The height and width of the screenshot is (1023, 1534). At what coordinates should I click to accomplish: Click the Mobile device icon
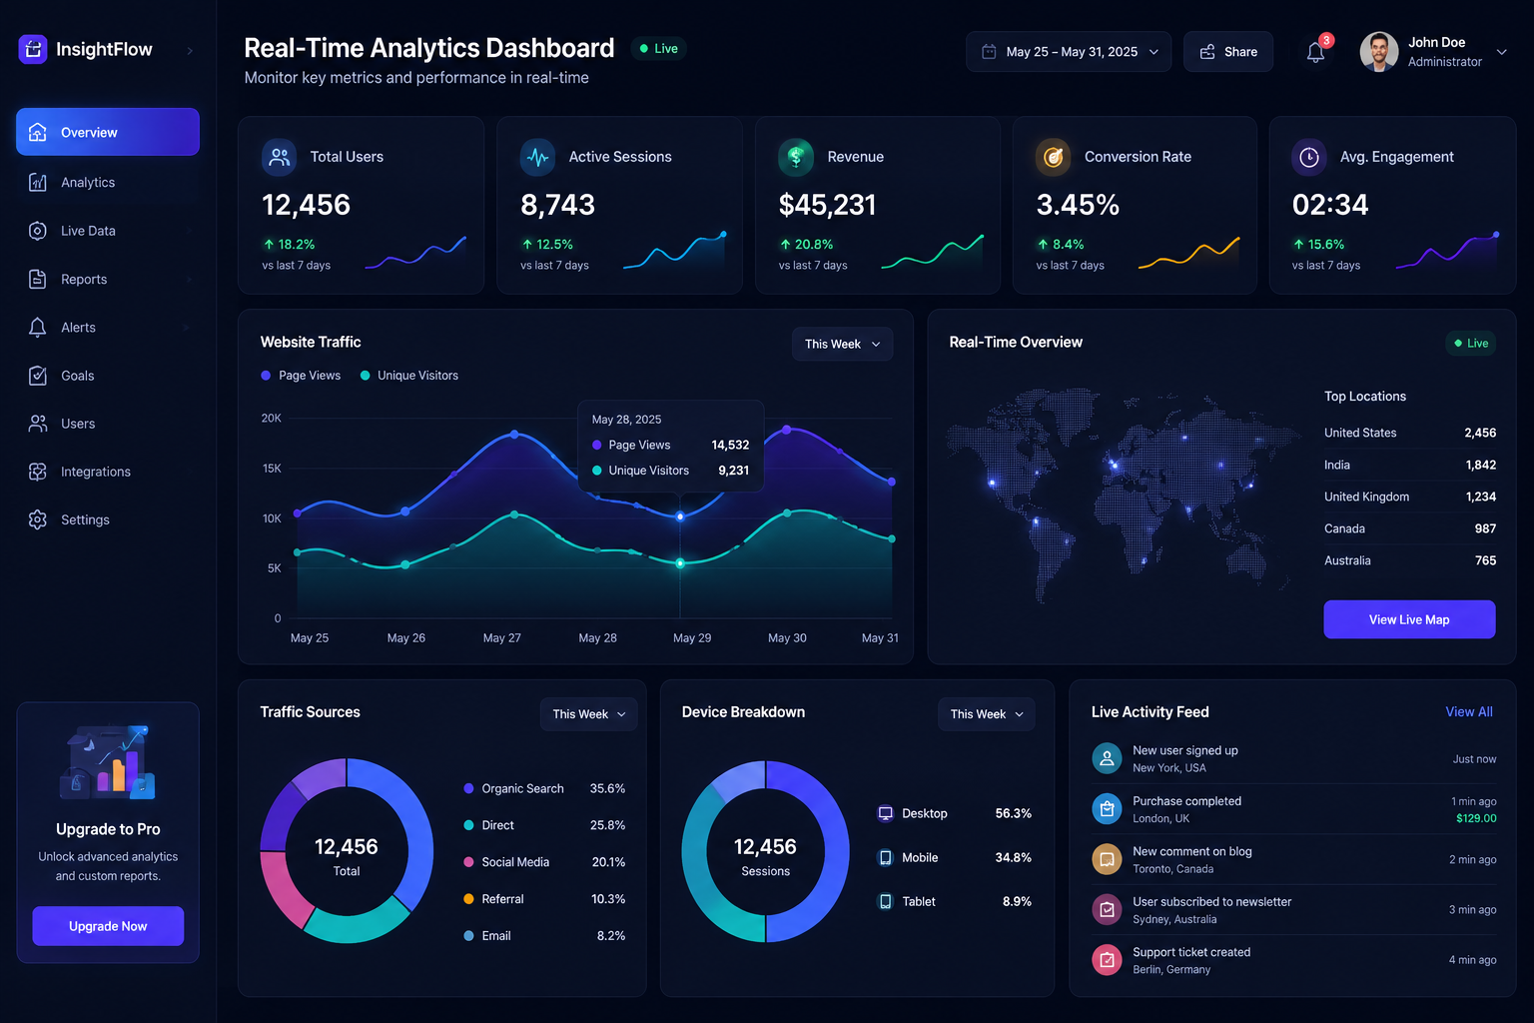885,857
